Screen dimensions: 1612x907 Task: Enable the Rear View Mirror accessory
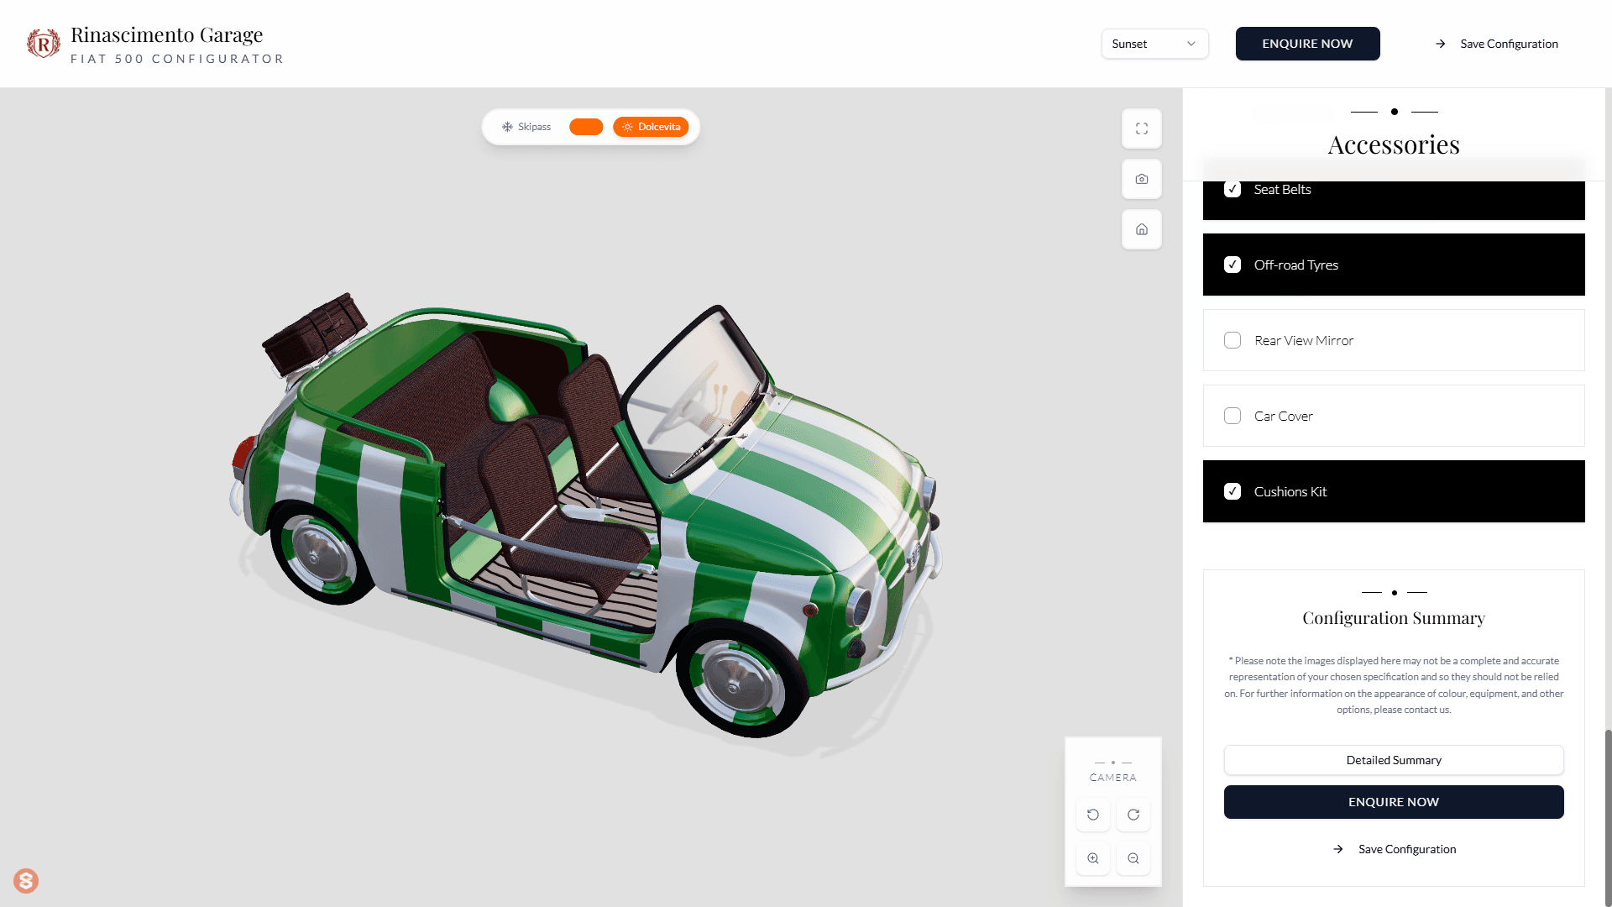[x=1232, y=340]
